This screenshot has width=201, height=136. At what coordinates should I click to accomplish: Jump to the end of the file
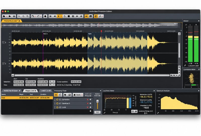81,16
